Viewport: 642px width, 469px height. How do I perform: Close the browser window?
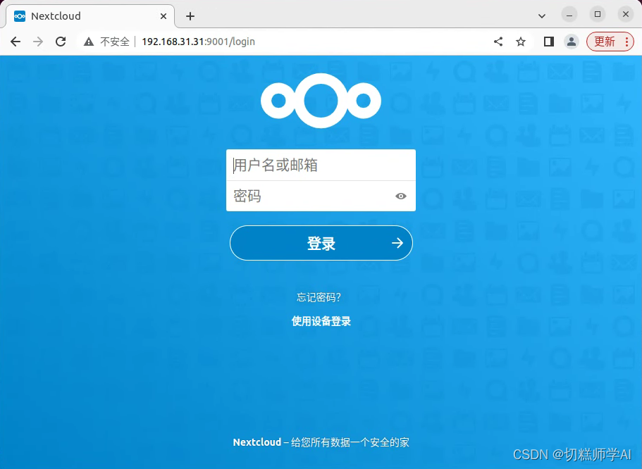click(626, 14)
